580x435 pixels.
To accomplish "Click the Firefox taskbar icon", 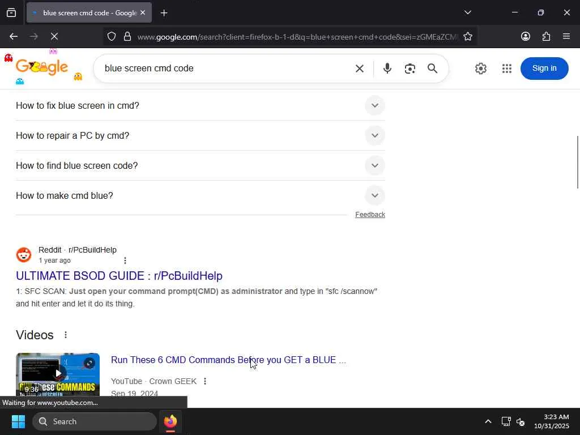I will tap(170, 421).
